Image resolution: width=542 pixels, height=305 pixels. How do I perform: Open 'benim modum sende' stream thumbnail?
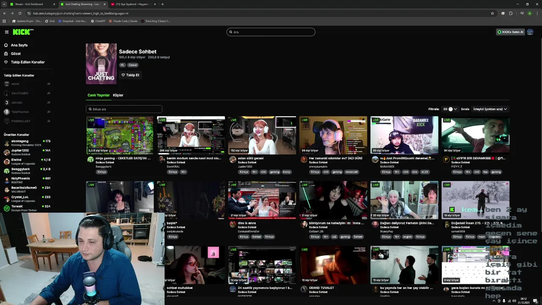pyautogui.click(x=191, y=135)
